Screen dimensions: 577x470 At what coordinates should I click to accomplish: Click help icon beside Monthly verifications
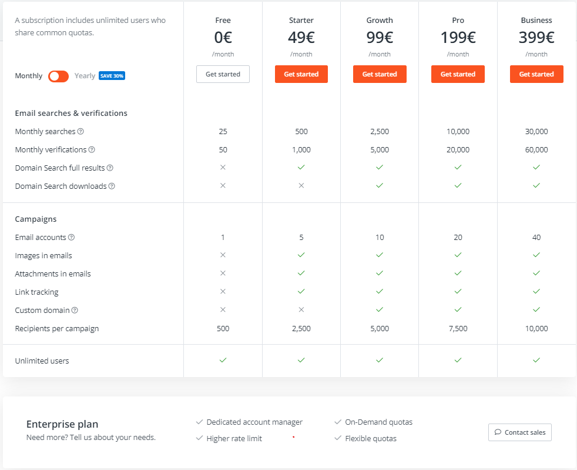[x=92, y=150]
